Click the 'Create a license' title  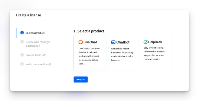[x=28, y=15]
